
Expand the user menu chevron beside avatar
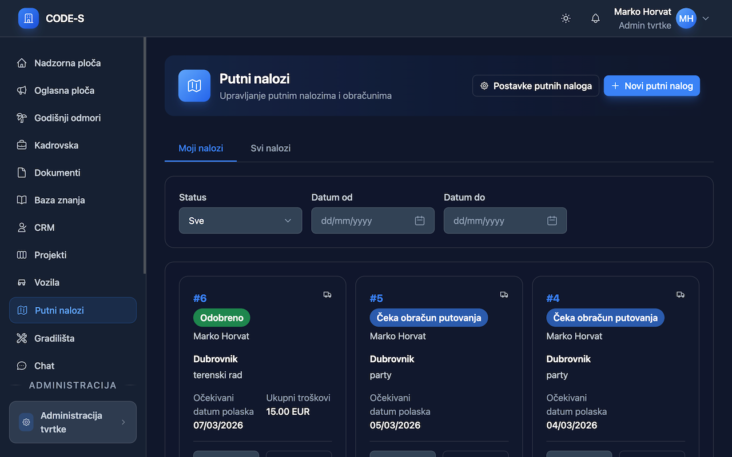point(706,18)
